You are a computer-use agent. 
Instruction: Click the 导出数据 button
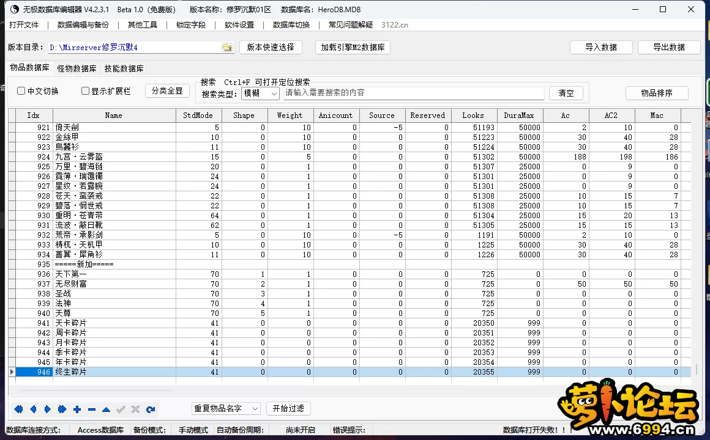tap(669, 48)
